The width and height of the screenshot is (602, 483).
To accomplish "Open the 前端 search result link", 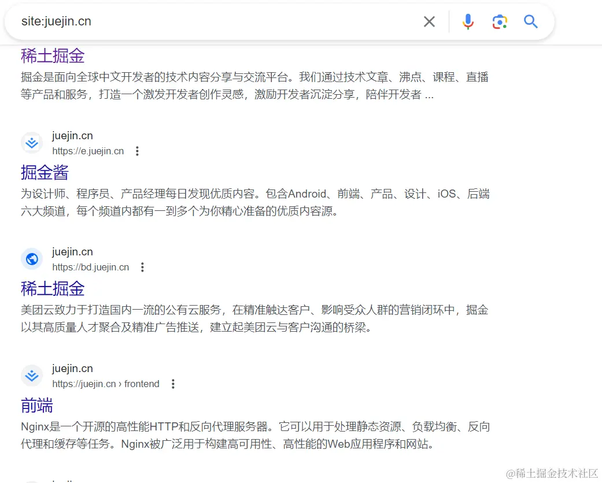I will coord(37,406).
